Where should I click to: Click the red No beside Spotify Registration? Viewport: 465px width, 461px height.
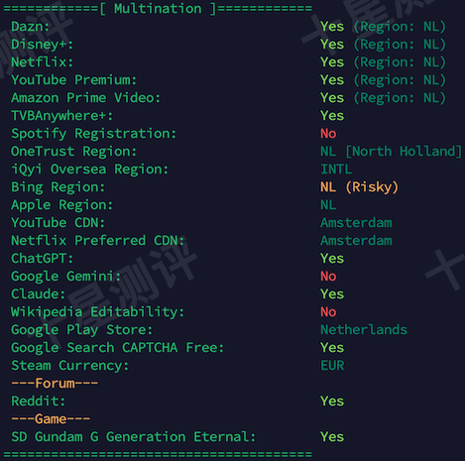[x=328, y=133]
